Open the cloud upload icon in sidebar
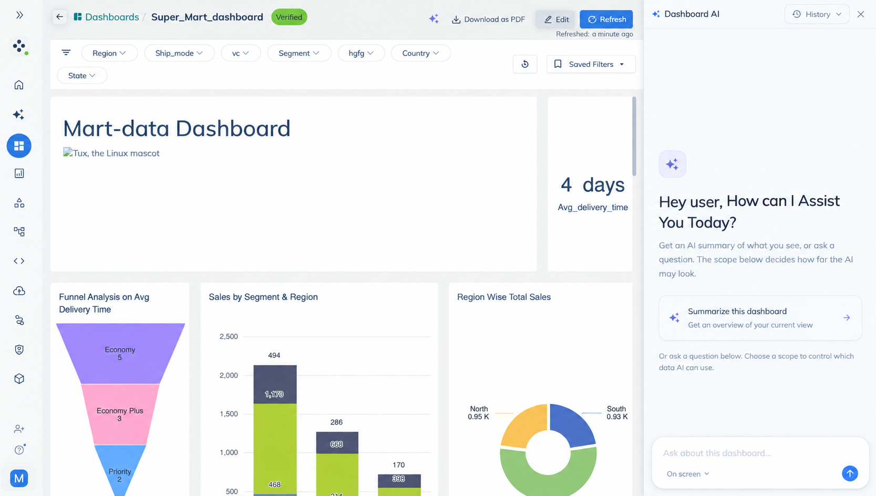Screen dimensions: 876x496 tap(19, 291)
